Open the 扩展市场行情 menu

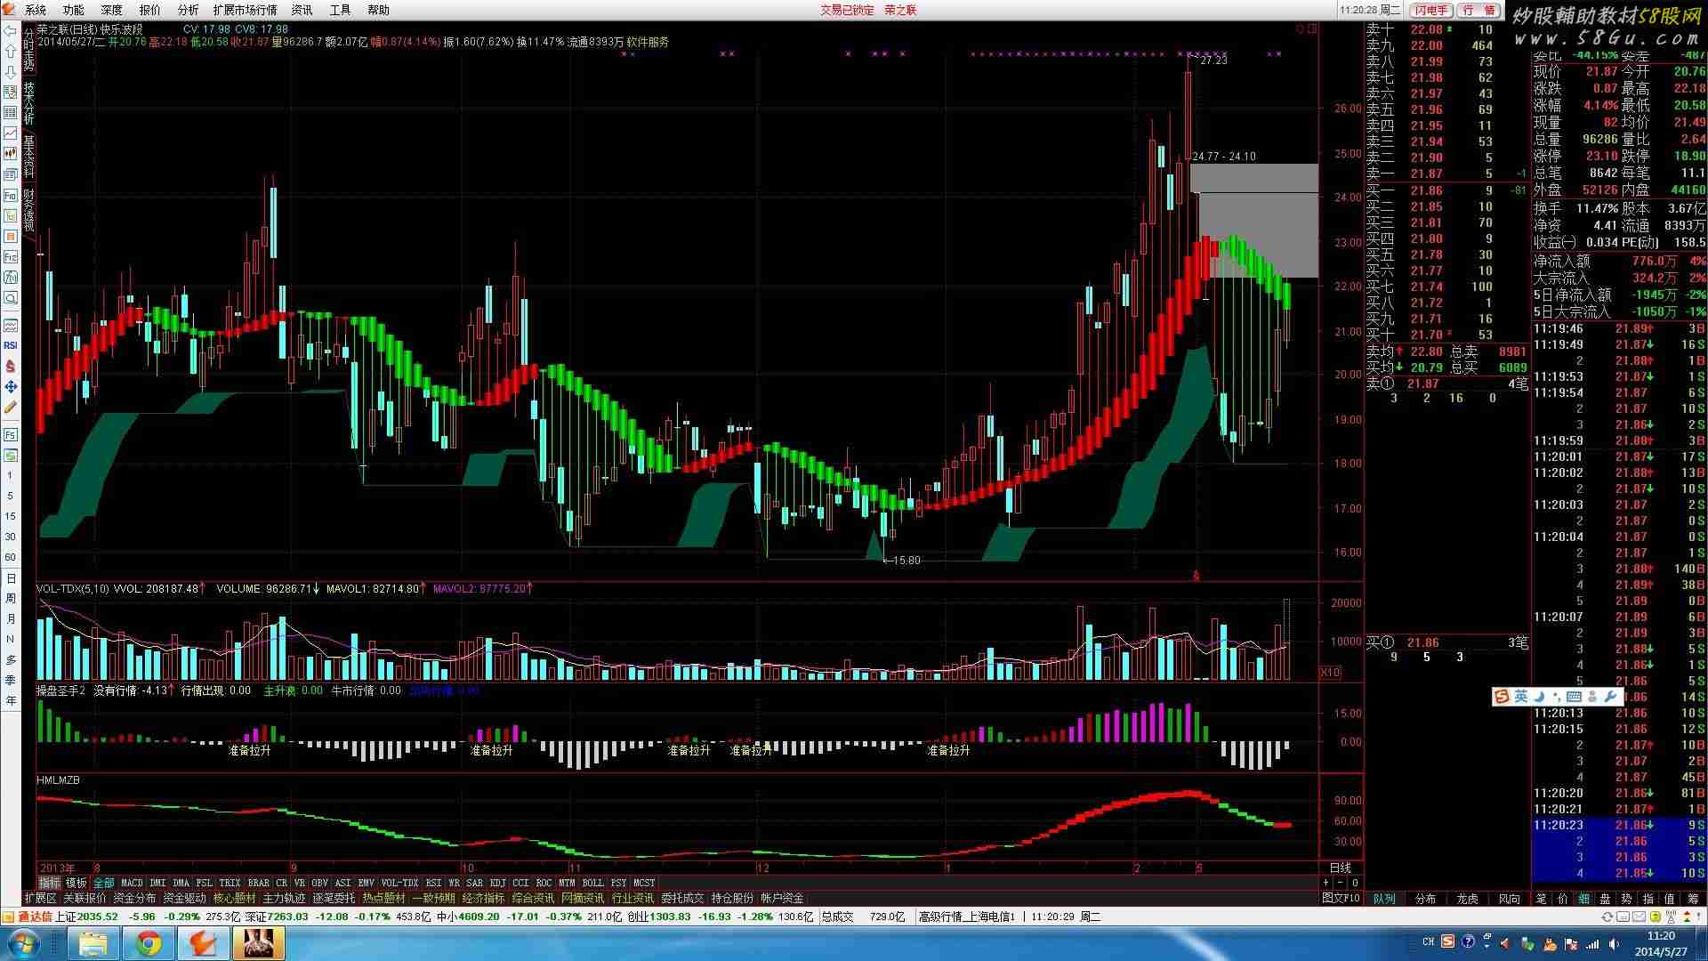click(x=245, y=10)
